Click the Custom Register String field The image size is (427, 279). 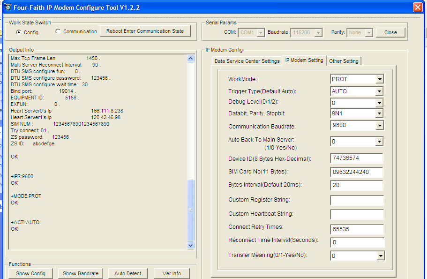[x=357, y=200]
